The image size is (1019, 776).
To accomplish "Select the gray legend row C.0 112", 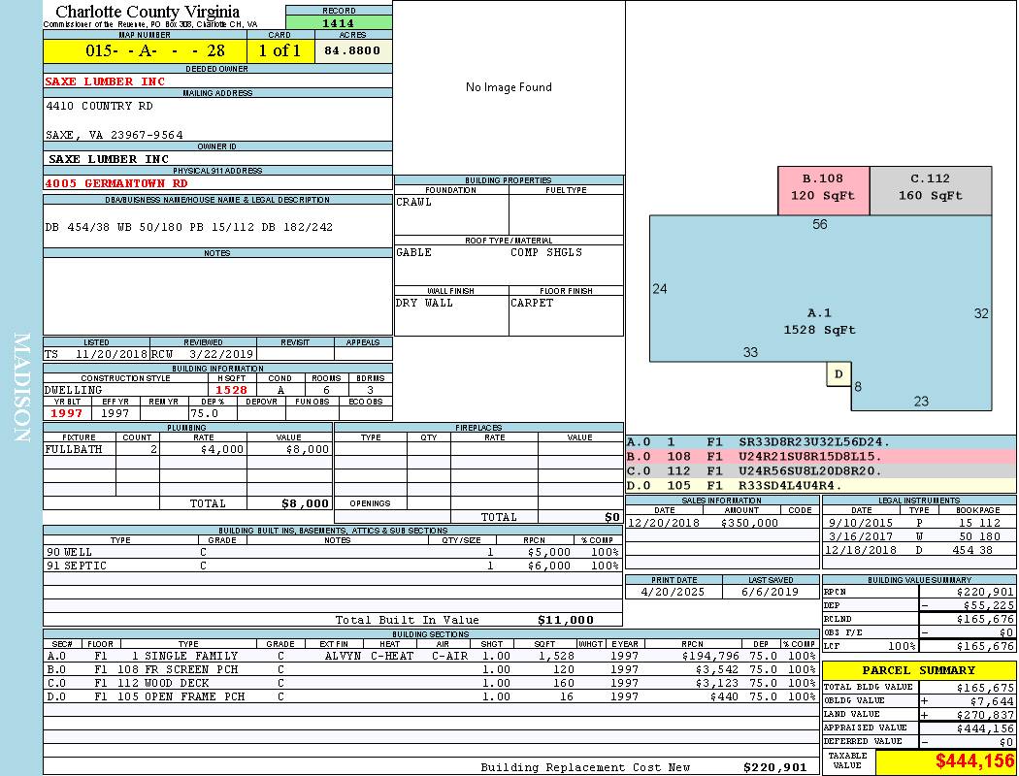I will coord(821,470).
